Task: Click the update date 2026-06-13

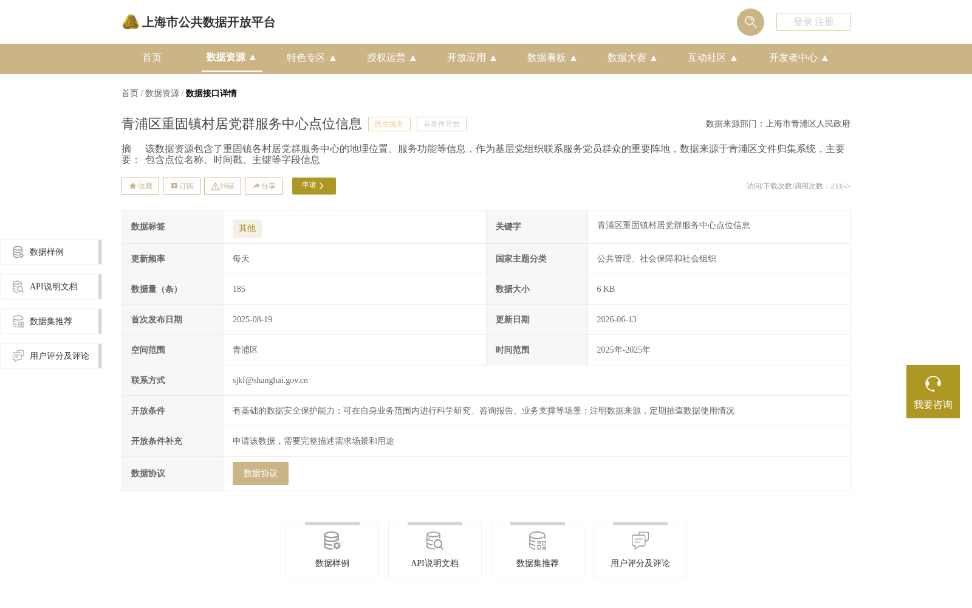Action: pyautogui.click(x=617, y=320)
